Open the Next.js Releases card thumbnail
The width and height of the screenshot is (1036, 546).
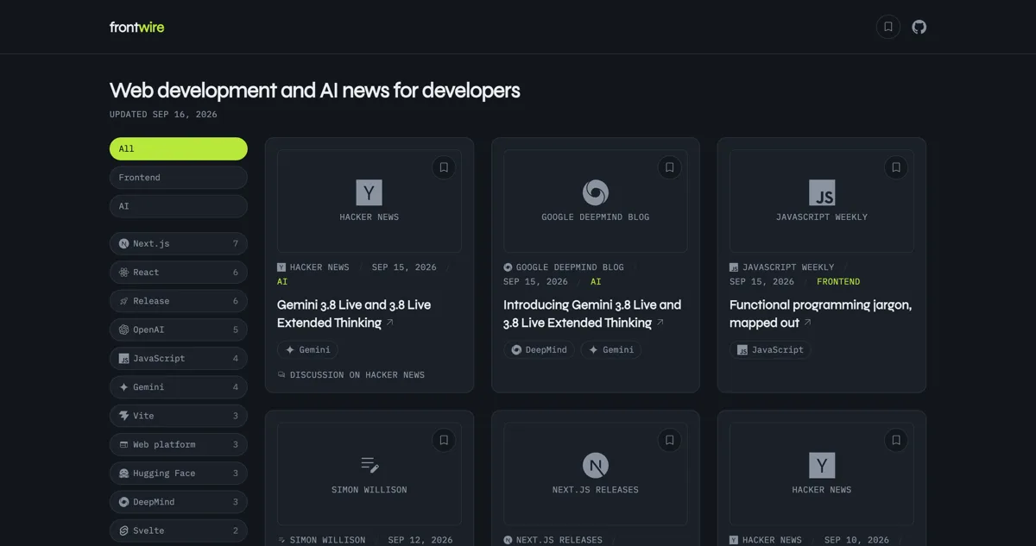(x=596, y=474)
